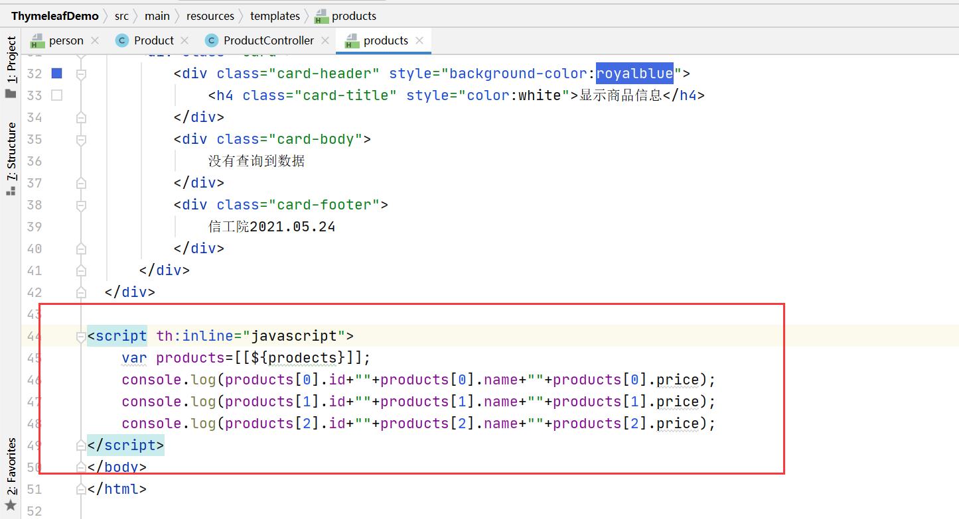Image resolution: width=959 pixels, height=519 pixels.
Task: Open the royalblue color swatch on line 32
Action: click(x=56, y=74)
